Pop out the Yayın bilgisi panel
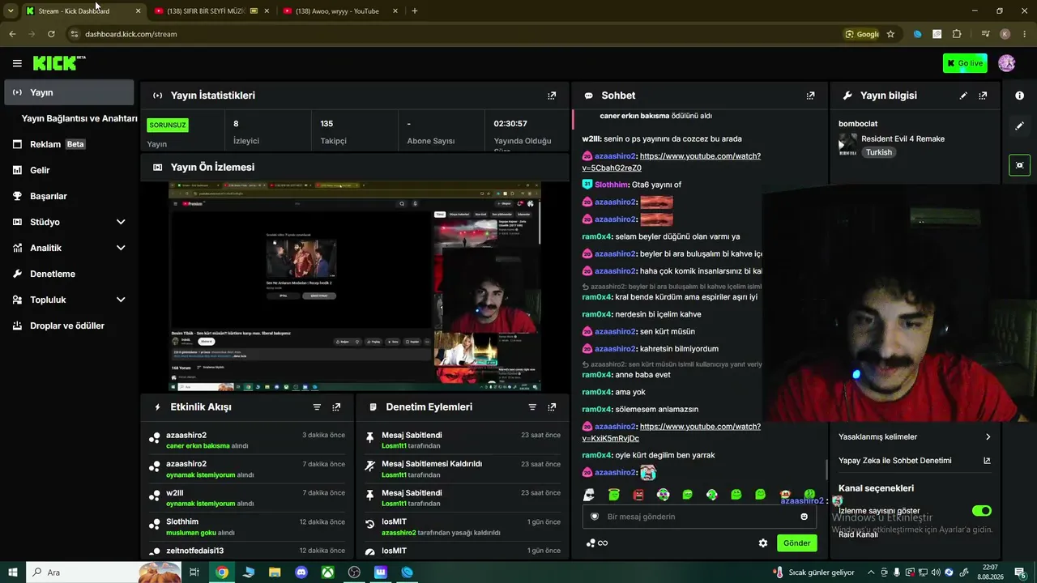Viewport: 1037px width, 583px height. tap(983, 96)
